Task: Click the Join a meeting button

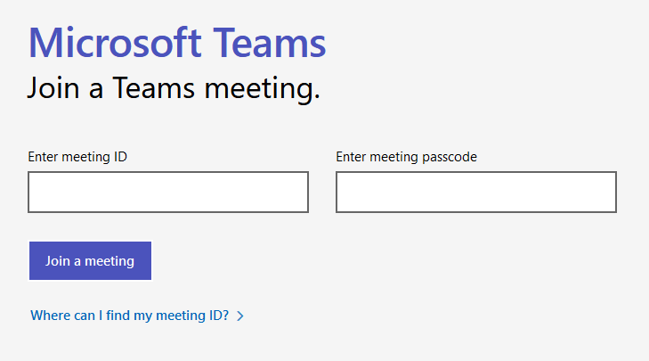Action: tap(90, 261)
